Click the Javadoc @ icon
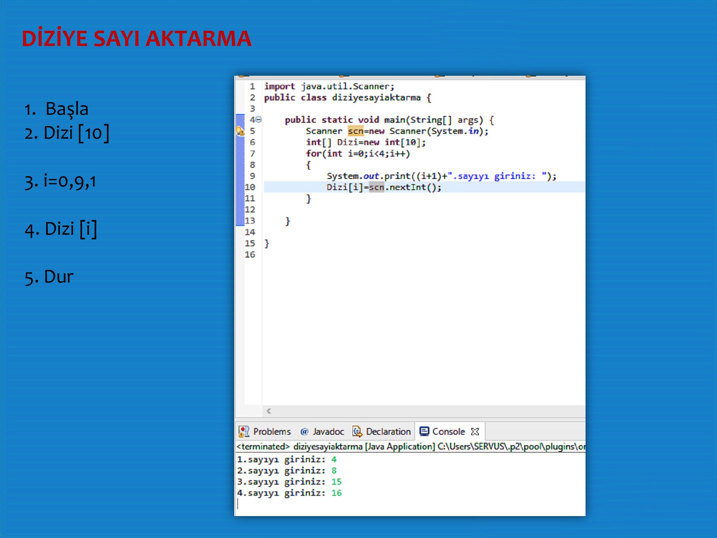 tap(304, 432)
